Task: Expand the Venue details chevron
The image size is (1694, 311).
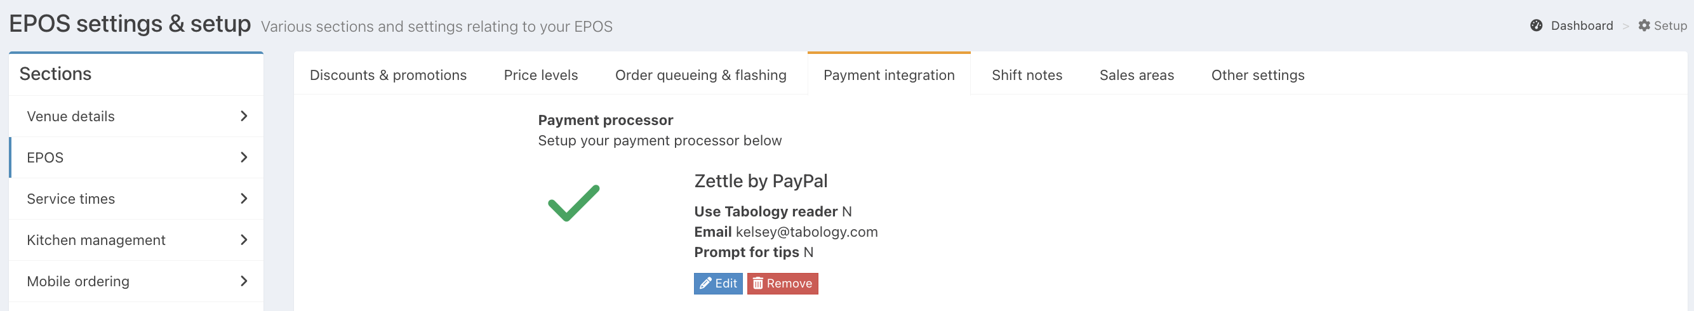Action: (x=244, y=116)
